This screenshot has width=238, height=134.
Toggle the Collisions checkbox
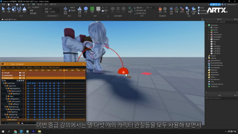(x=29, y=10)
